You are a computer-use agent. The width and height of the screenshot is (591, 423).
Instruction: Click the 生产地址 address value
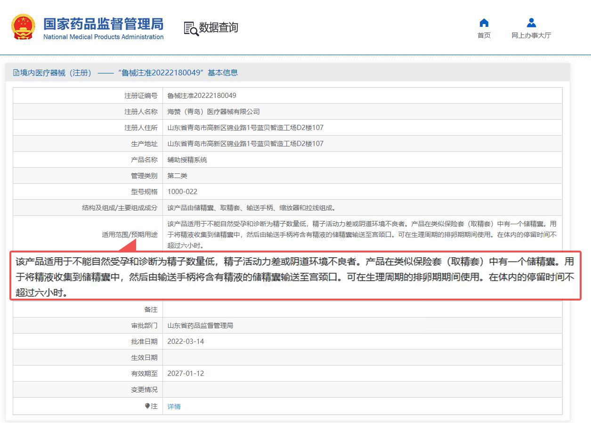point(245,144)
